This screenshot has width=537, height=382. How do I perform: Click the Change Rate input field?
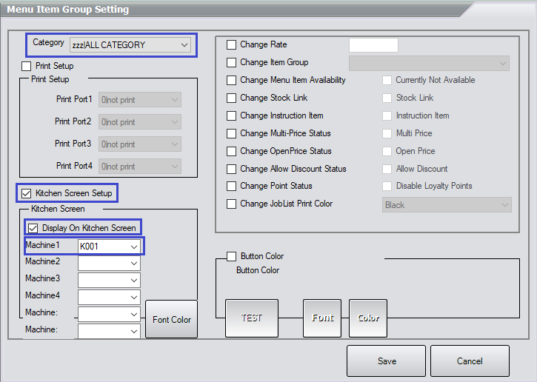373,45
